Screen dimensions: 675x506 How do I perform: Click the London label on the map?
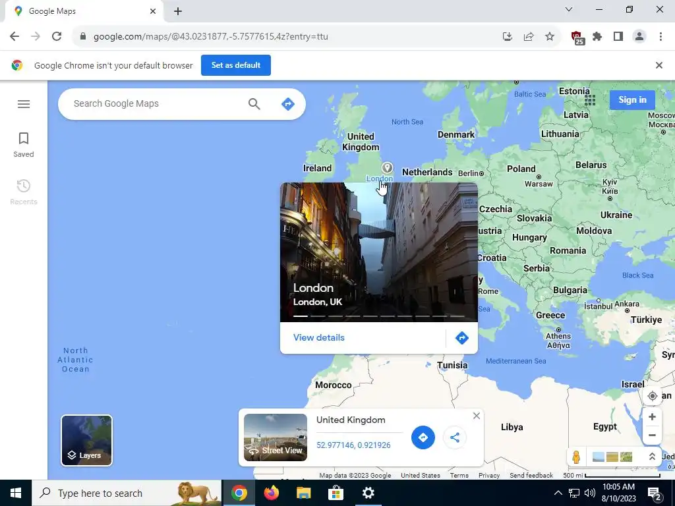[379, 179]
